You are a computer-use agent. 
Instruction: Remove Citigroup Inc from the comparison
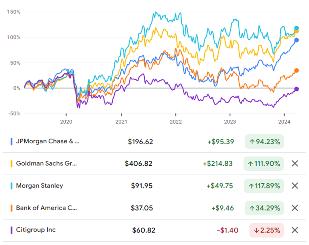295,230
